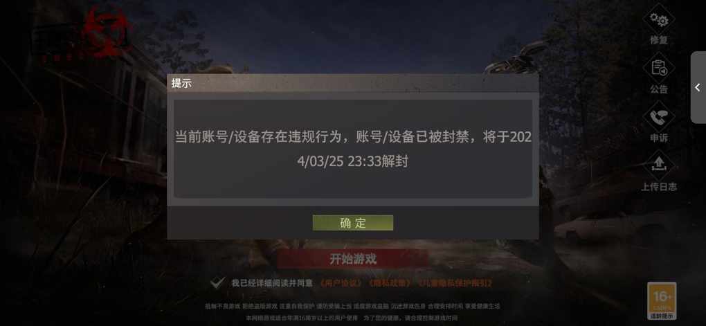Tap the 16+ age rating badge
This screenshot has height=326, width=706.
(x=662, y=300)
